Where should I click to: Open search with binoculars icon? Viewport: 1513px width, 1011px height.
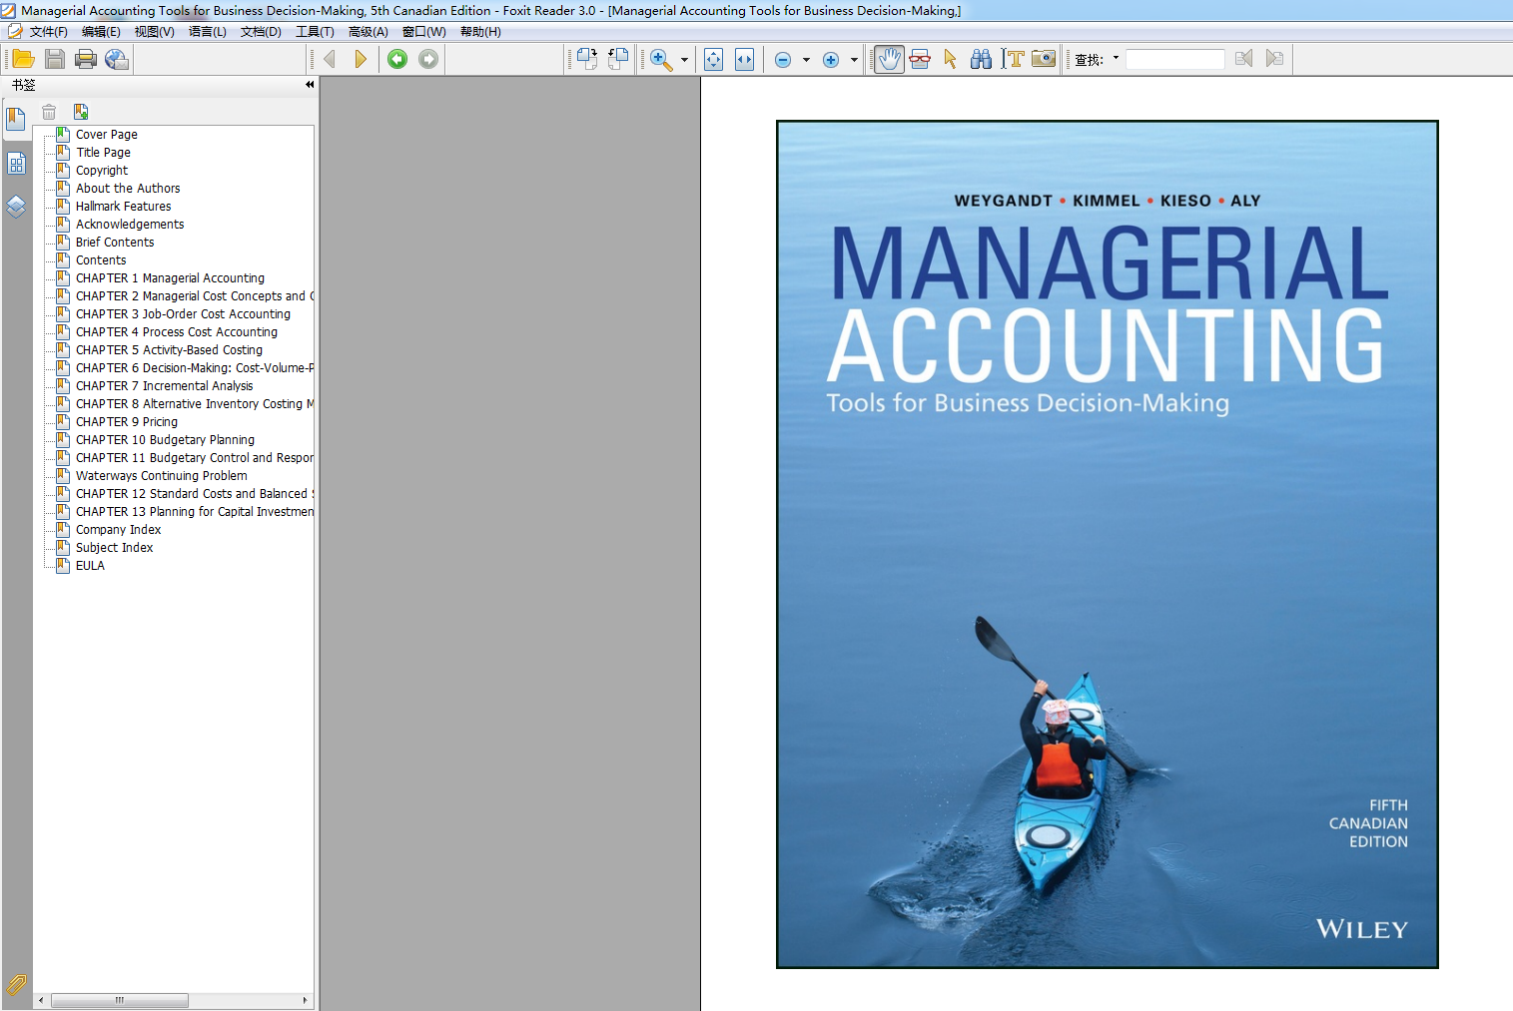(981, 59)
